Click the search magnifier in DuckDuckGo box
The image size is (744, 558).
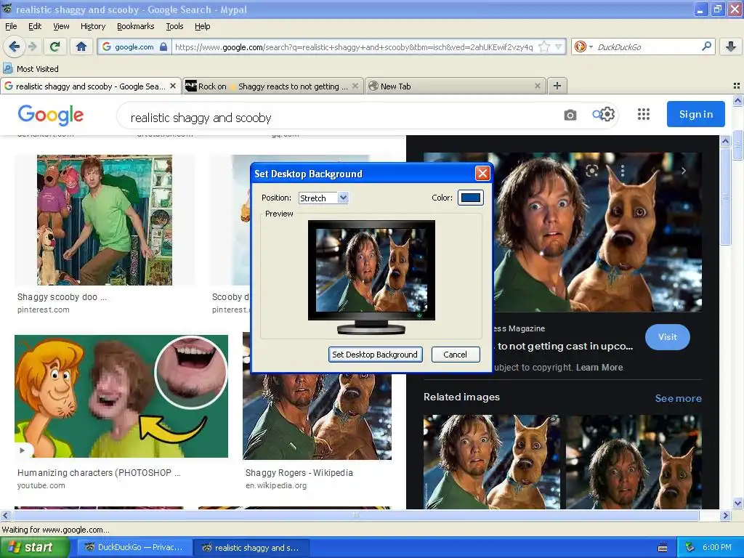pyautogui.click(x=706, y=46)
